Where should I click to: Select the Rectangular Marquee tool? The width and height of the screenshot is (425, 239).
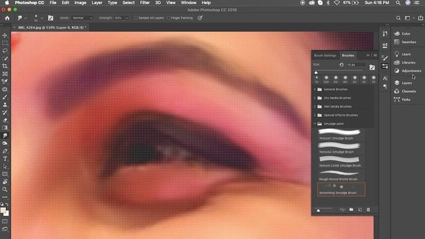point(5,43)
